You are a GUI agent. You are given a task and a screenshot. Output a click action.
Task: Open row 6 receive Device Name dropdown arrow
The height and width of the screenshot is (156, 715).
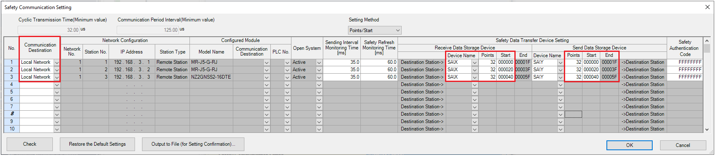[x=475, y=100]
